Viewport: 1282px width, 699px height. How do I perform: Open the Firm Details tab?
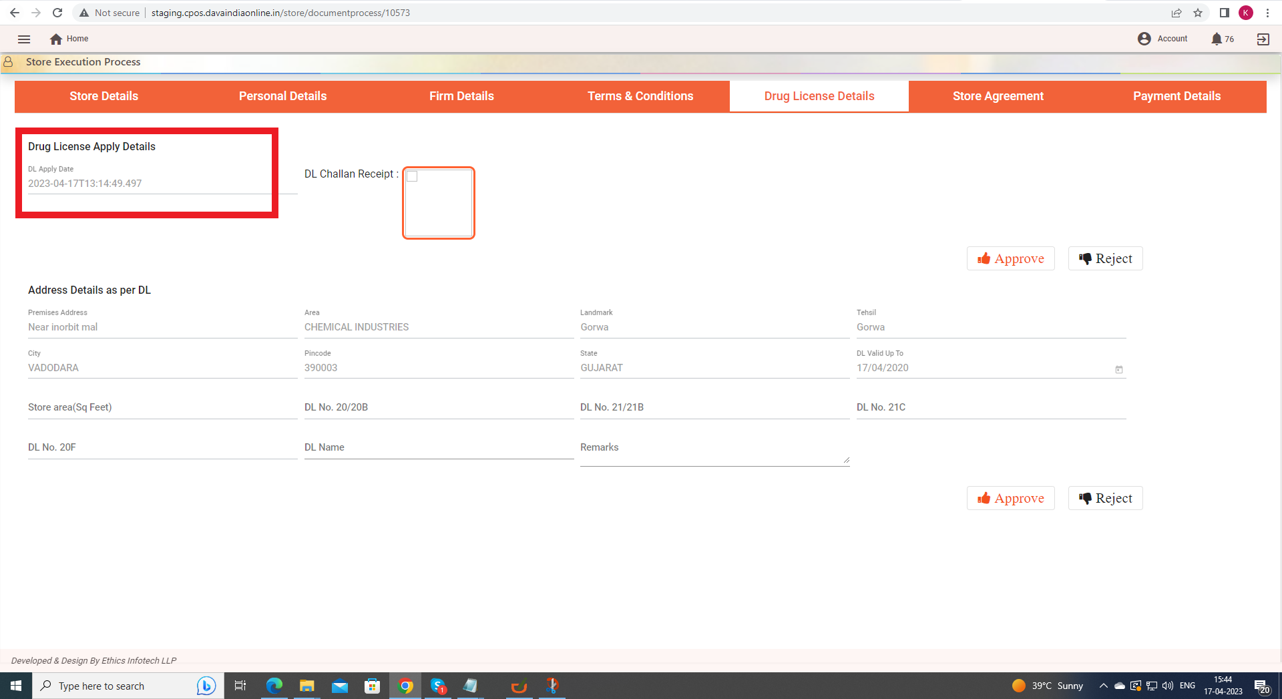(461, 96)
